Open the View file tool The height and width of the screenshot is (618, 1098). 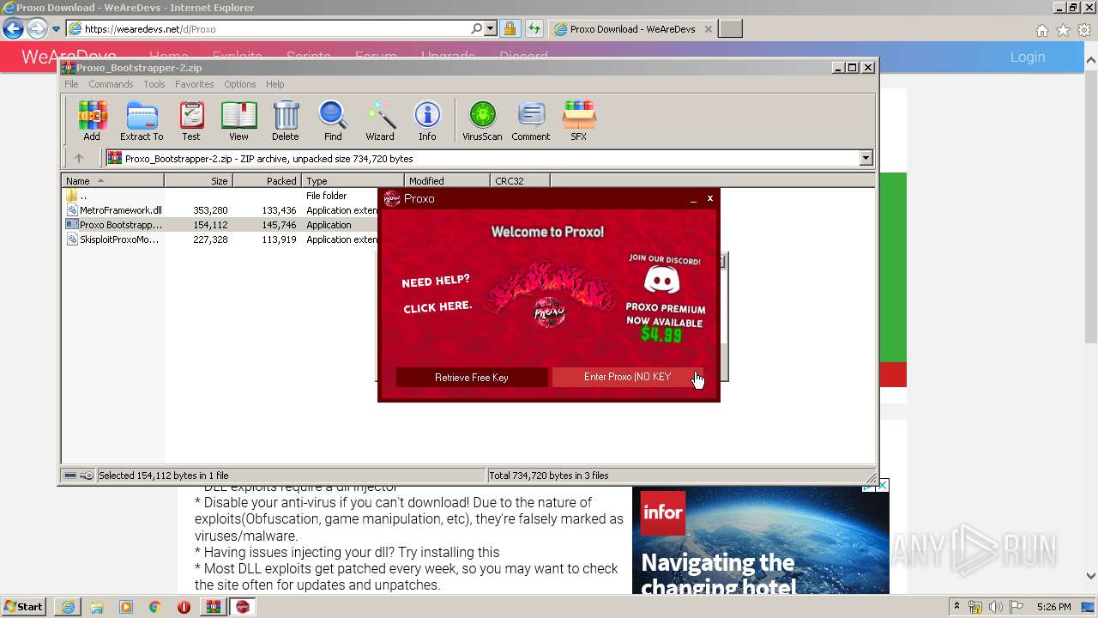coord(238,120)
